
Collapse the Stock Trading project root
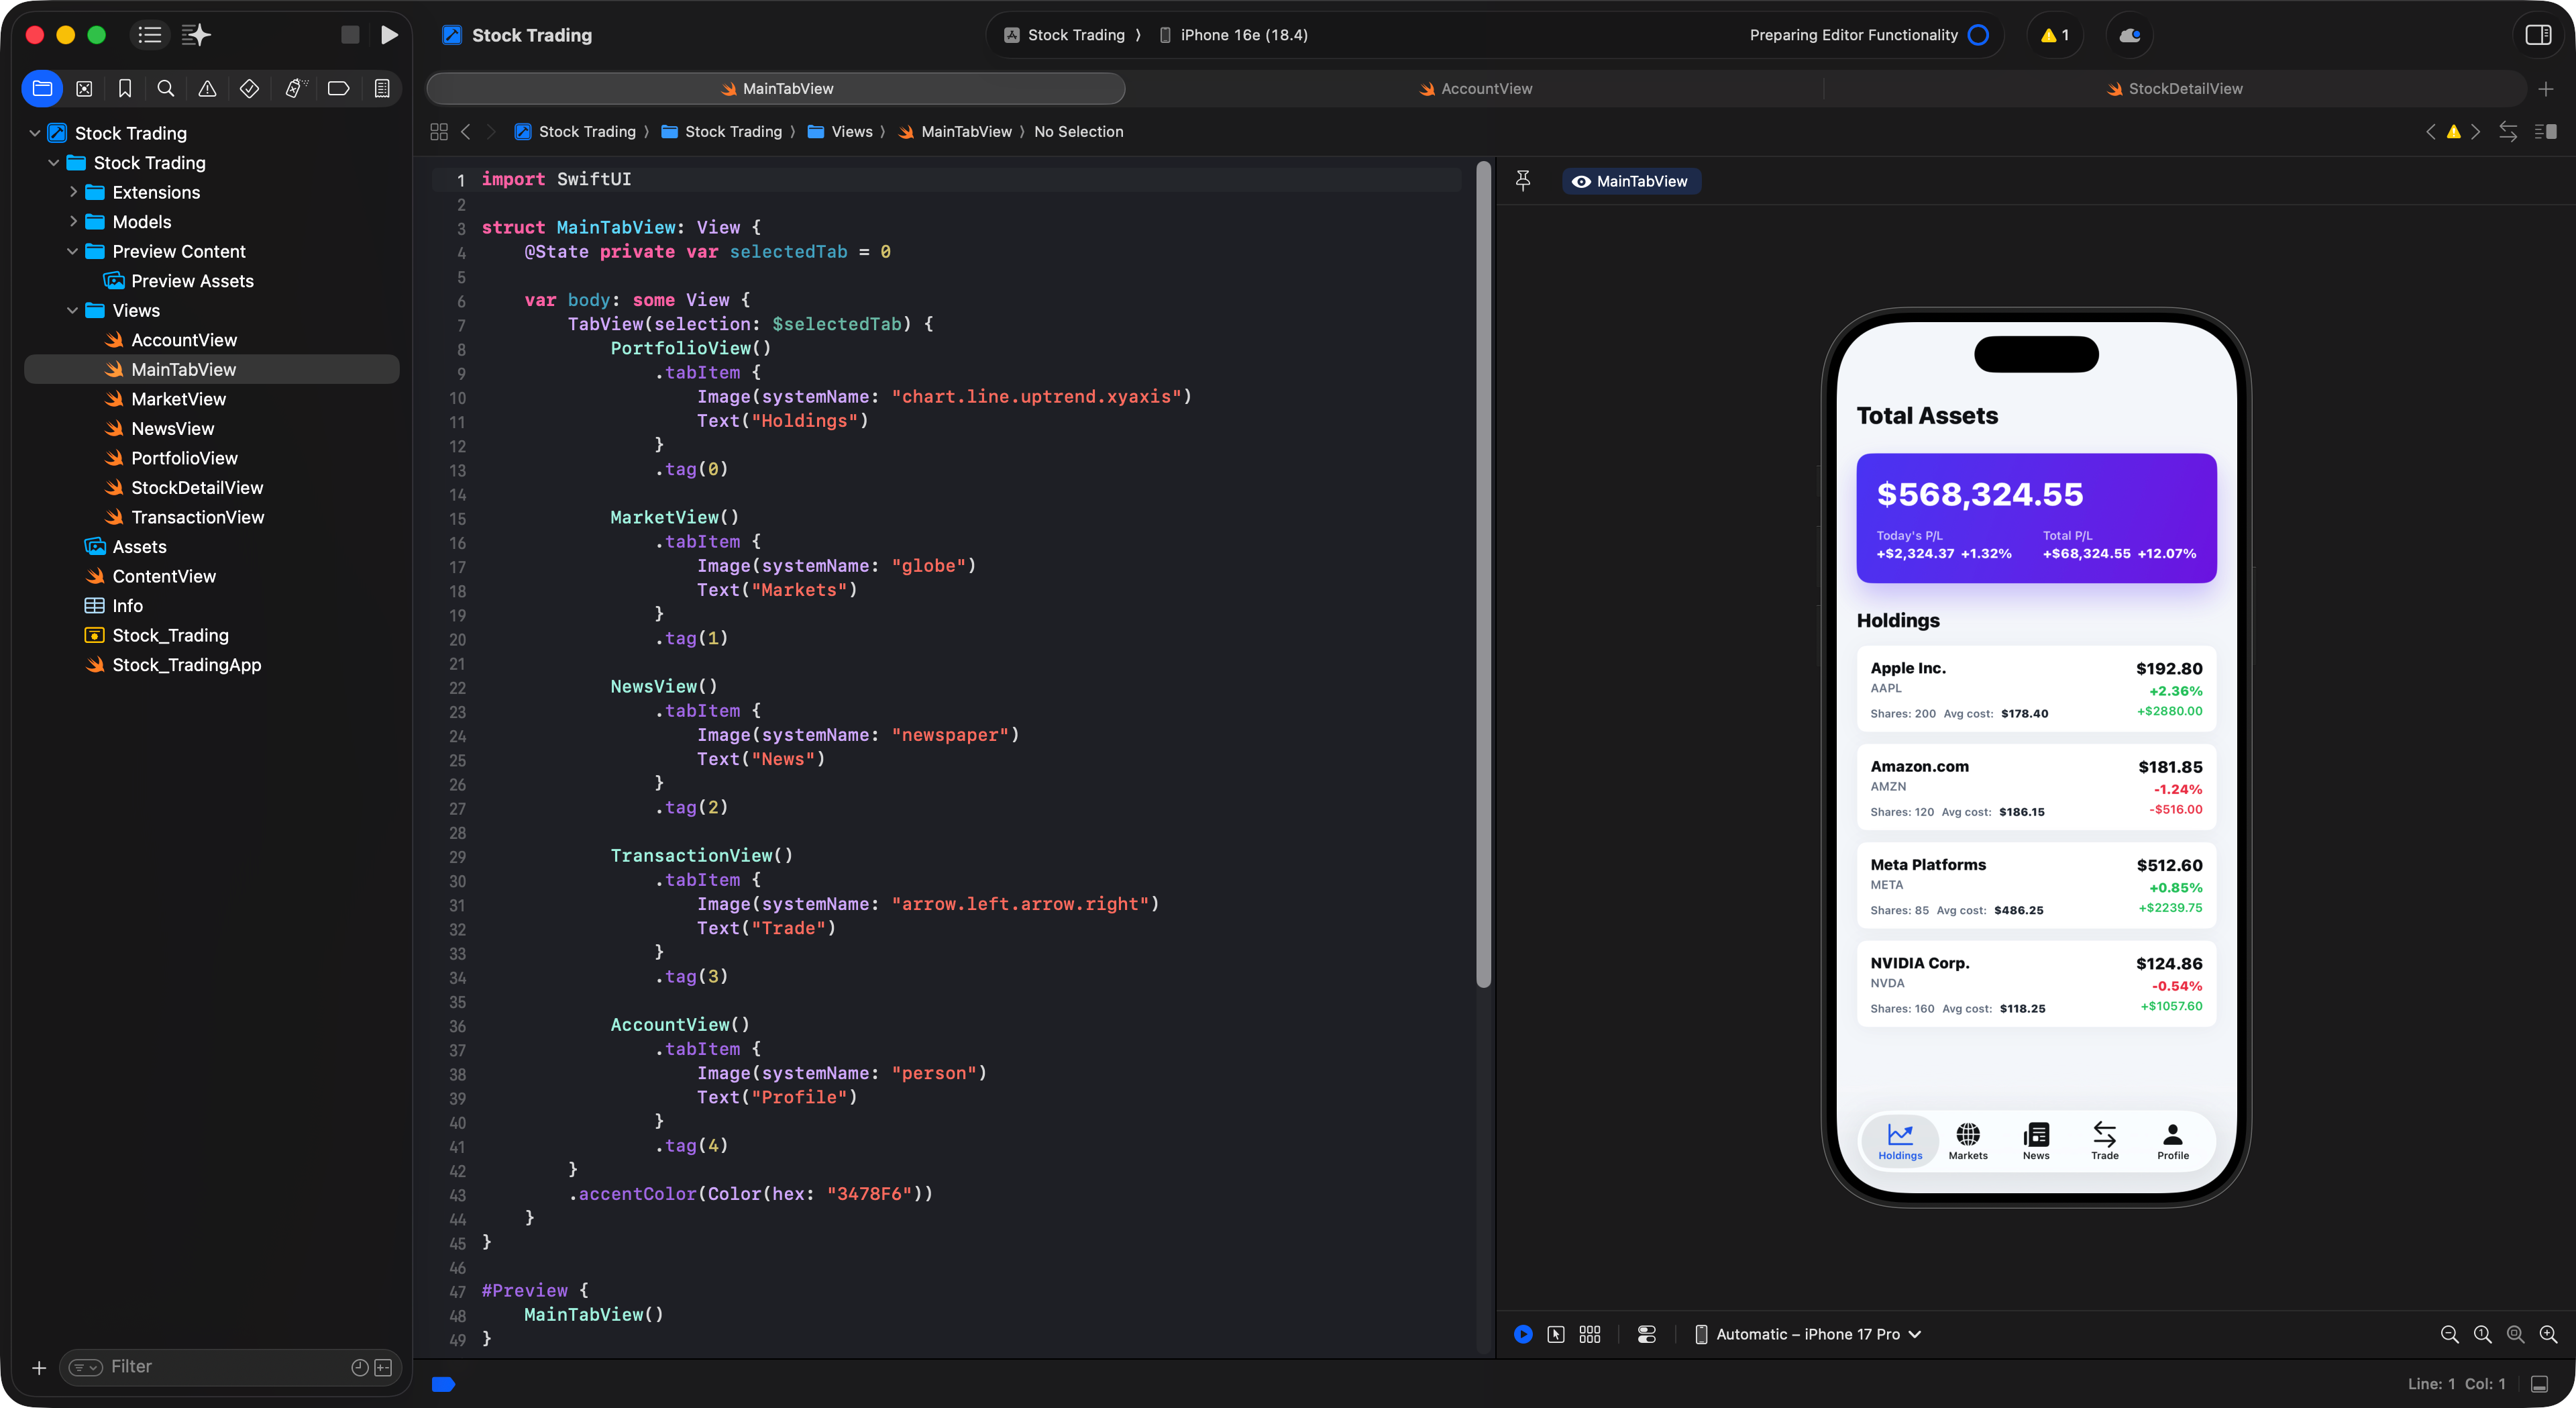point(35,133)
